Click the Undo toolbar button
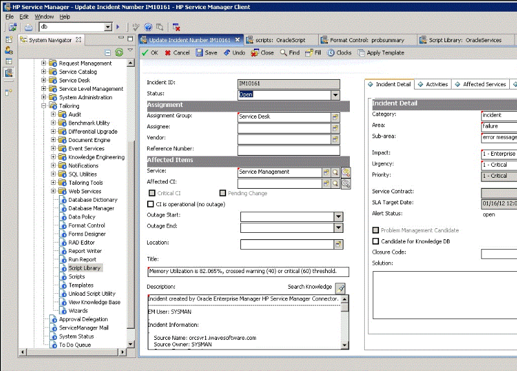517x371 pixels. pyautogui.click(x=235, y=53)
